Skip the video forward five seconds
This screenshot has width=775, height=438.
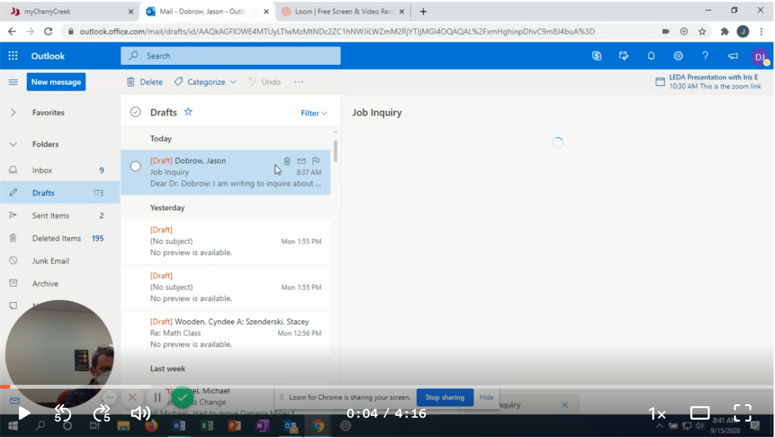[102, 413]
